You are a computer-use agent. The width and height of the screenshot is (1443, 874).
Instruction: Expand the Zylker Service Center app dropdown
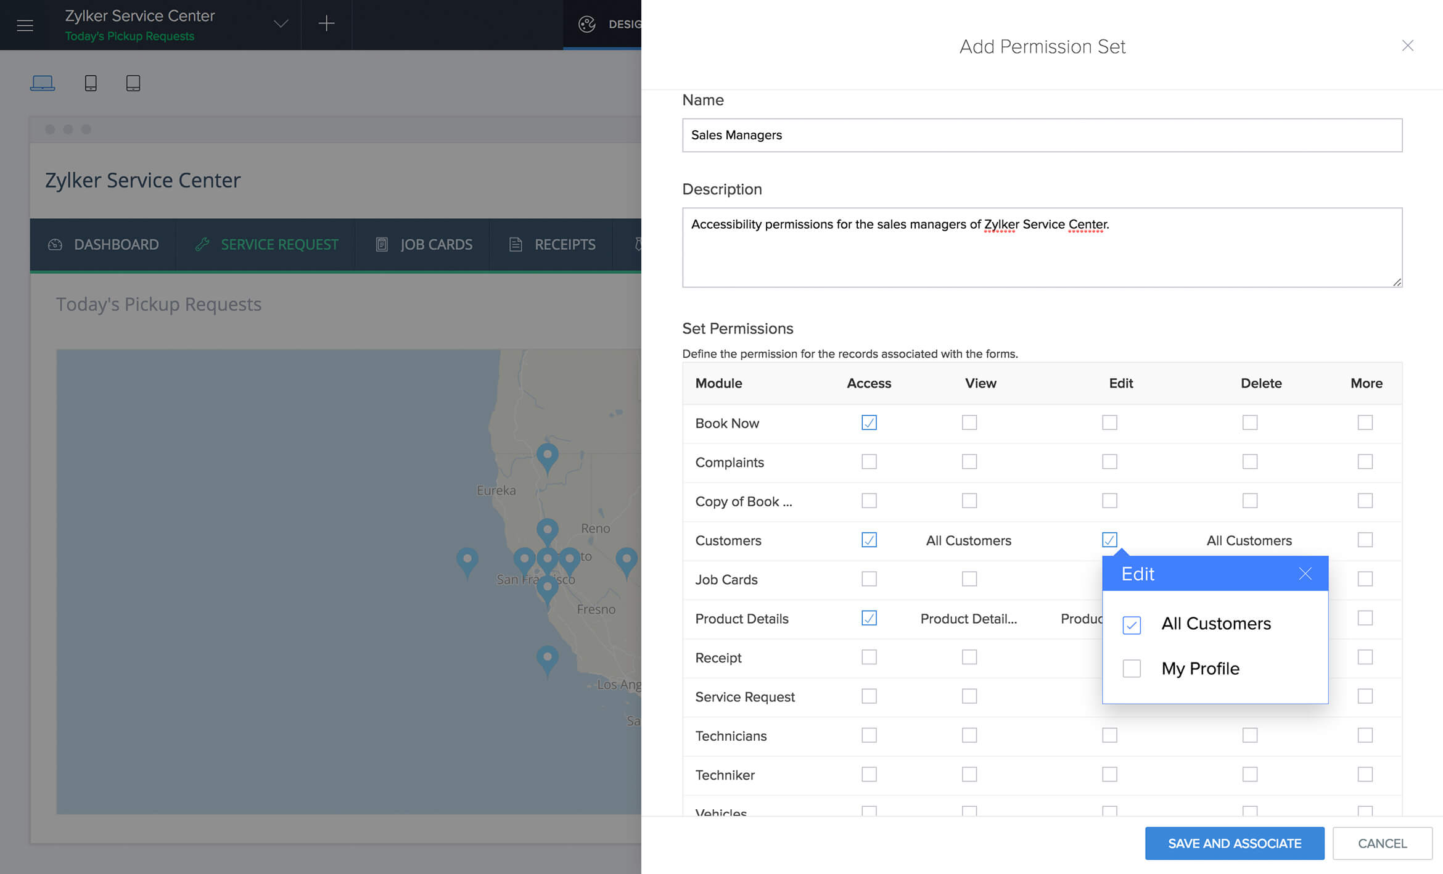click(281, 24)
